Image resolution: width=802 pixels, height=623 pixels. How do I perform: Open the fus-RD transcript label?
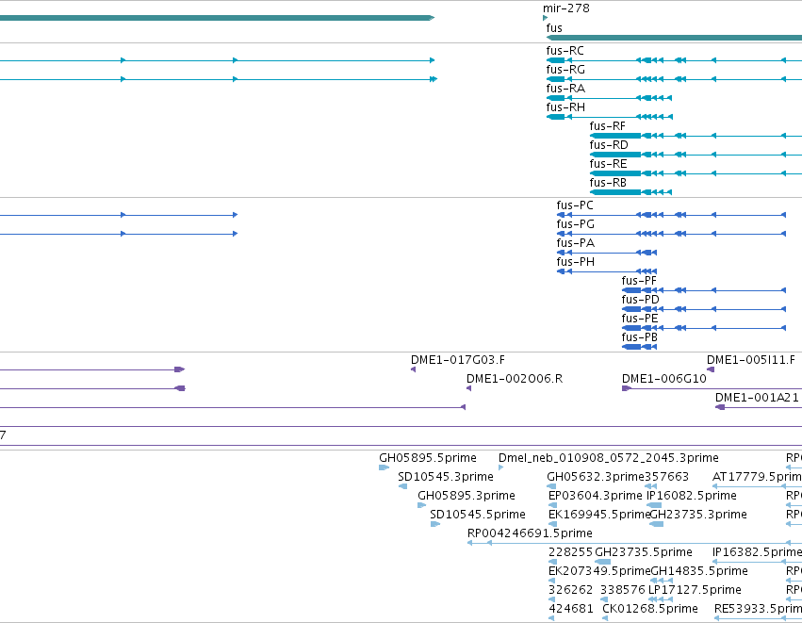point(609,145)
